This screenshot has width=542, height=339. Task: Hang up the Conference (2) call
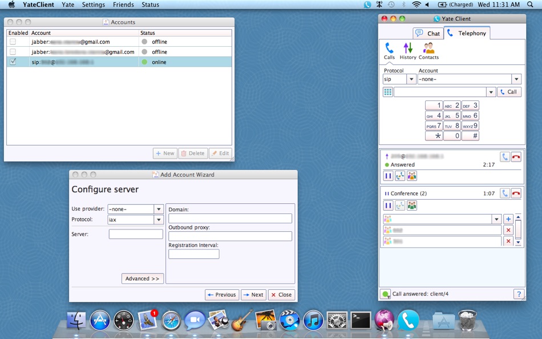pos(516,193)
